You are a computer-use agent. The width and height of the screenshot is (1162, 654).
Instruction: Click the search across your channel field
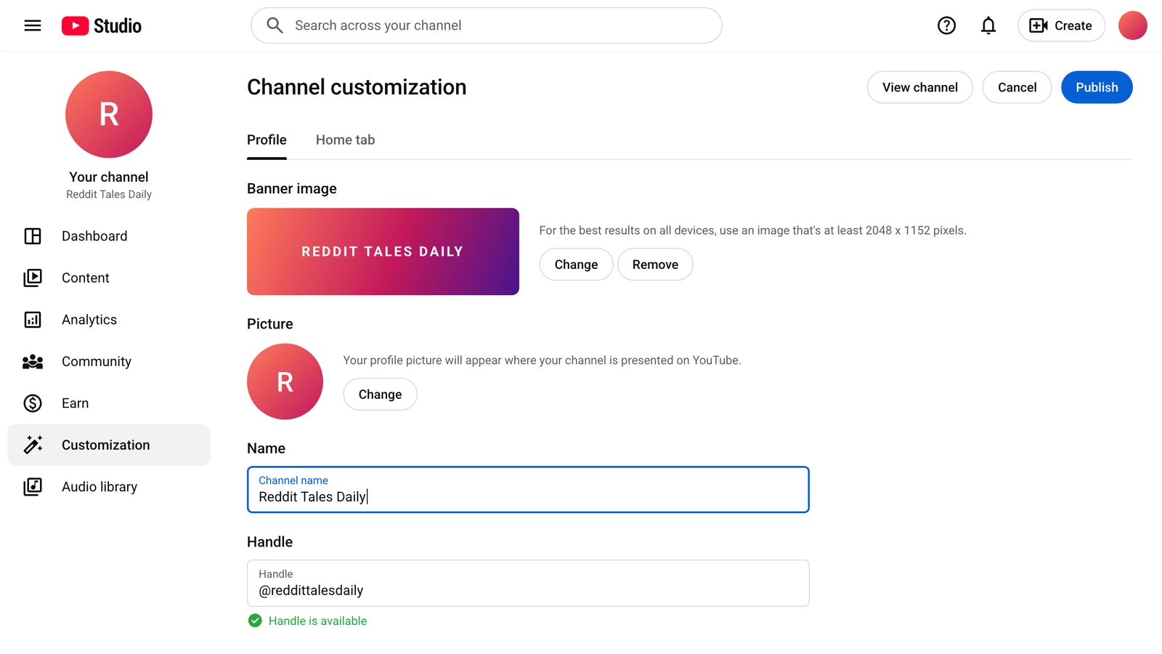pos(487,25)
